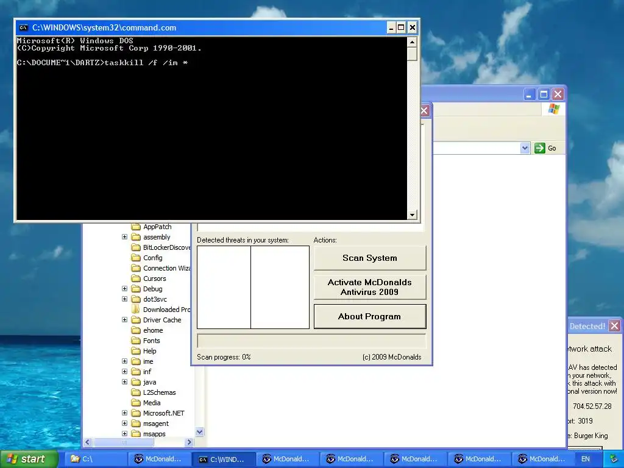Select the Fonts folder icon
624x468 pixels.
click(136, 341)
